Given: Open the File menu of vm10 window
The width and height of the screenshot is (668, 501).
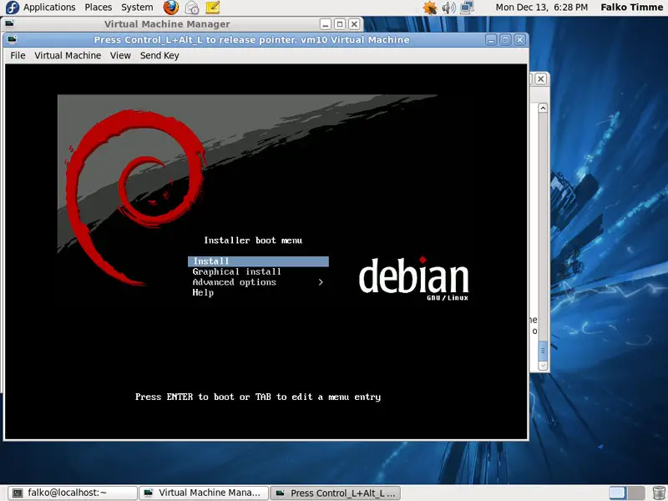Looking at the screenshot, I should (18, 55).
